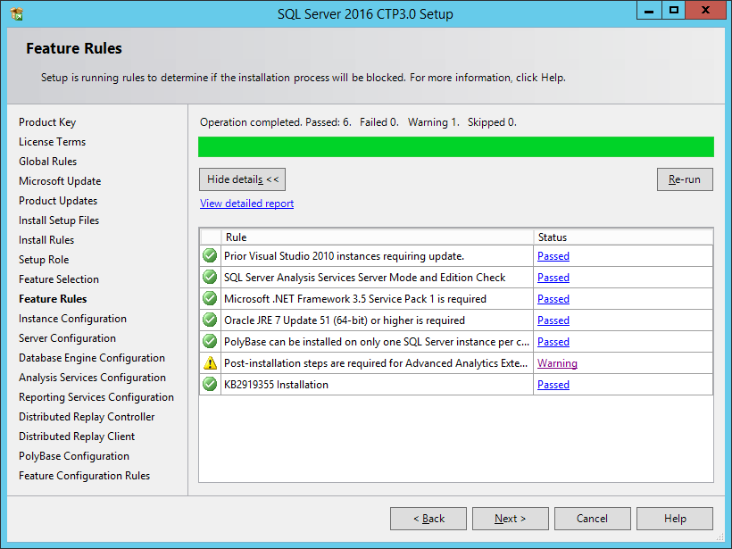732x549 pixels.
Task: Cancel the SQL Server setup
Action: coord(592,519)
